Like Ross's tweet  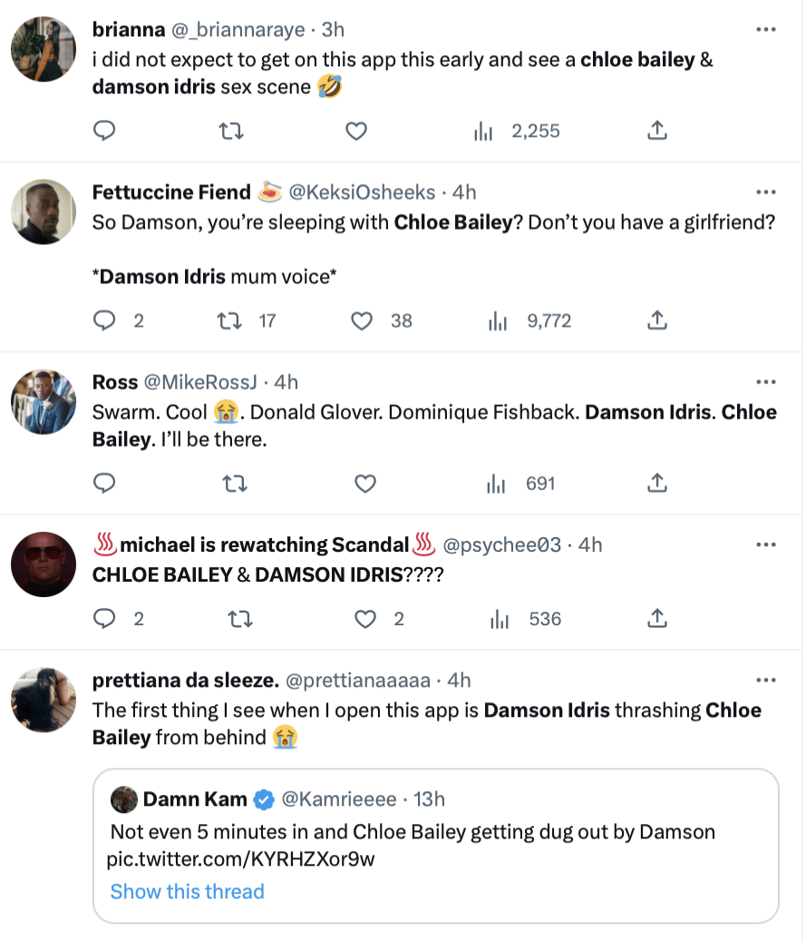(364, 484)
